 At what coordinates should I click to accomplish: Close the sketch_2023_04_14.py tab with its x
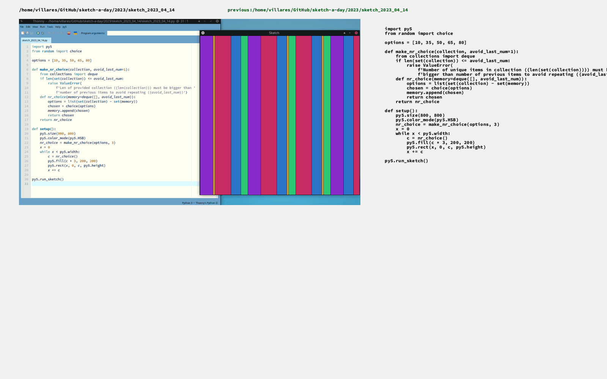[x=49, y=40]
